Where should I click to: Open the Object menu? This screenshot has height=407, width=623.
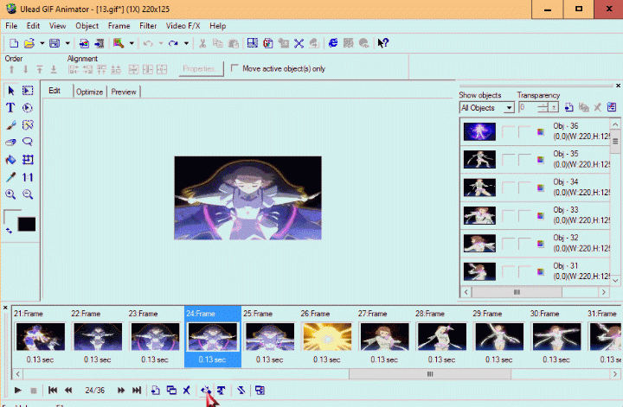point(87,26)
